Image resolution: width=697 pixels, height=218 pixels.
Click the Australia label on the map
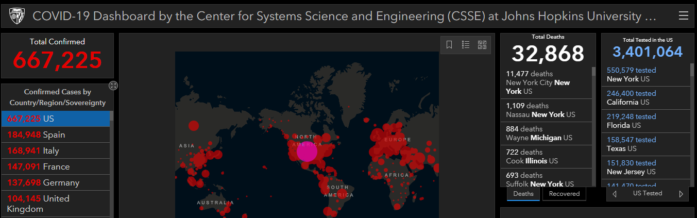click(x=215, y=203)
